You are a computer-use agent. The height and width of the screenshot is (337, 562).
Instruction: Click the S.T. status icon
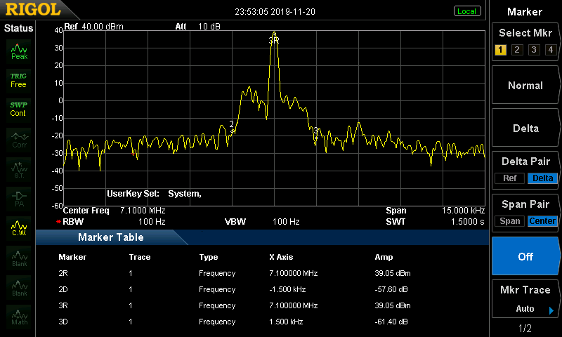click(x=19, y=168)
